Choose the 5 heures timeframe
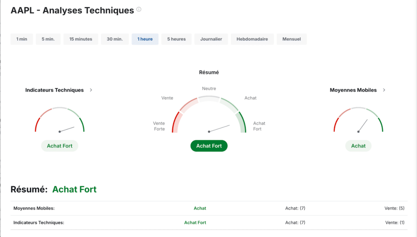Screen dimensions: 417x237 176,39
